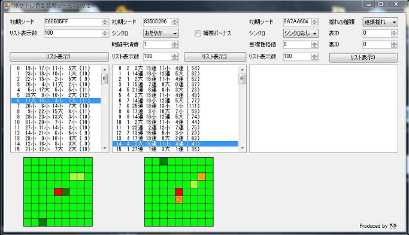
Task: Click the application icon in title bar
Action: [7, 5]
